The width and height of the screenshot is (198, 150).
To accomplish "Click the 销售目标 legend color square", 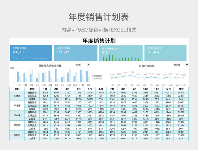I will tap(93, 76).
